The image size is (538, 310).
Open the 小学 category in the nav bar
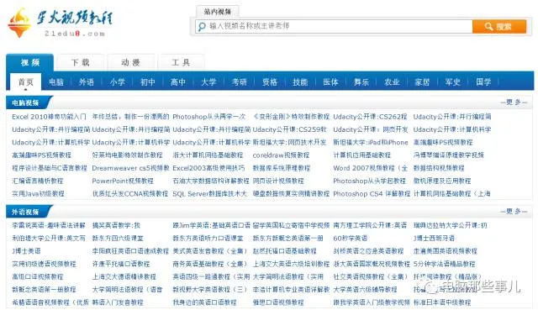[x=117, y=82]
